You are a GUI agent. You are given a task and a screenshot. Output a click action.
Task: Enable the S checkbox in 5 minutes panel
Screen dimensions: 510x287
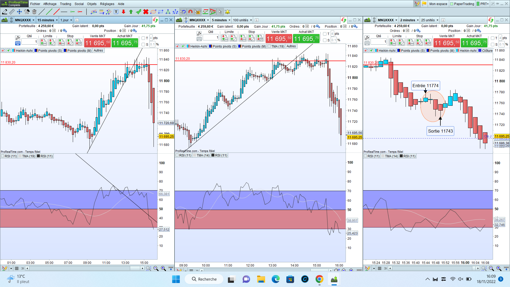(325, 40)
